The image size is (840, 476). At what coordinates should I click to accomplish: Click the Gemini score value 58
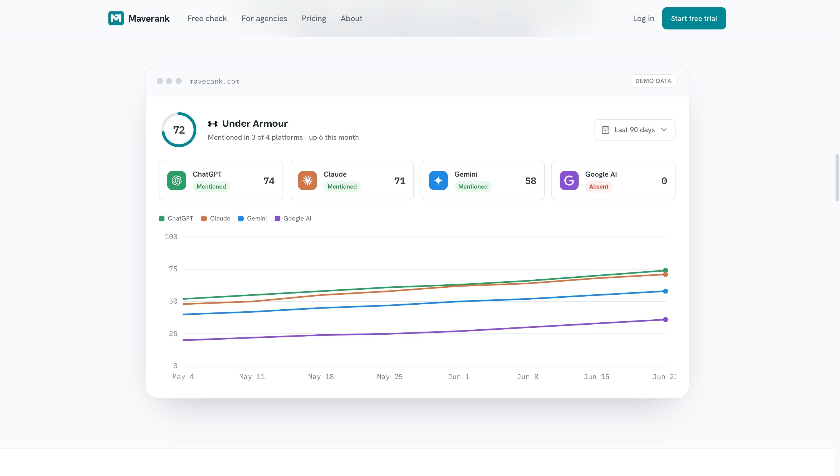(531, 181)
